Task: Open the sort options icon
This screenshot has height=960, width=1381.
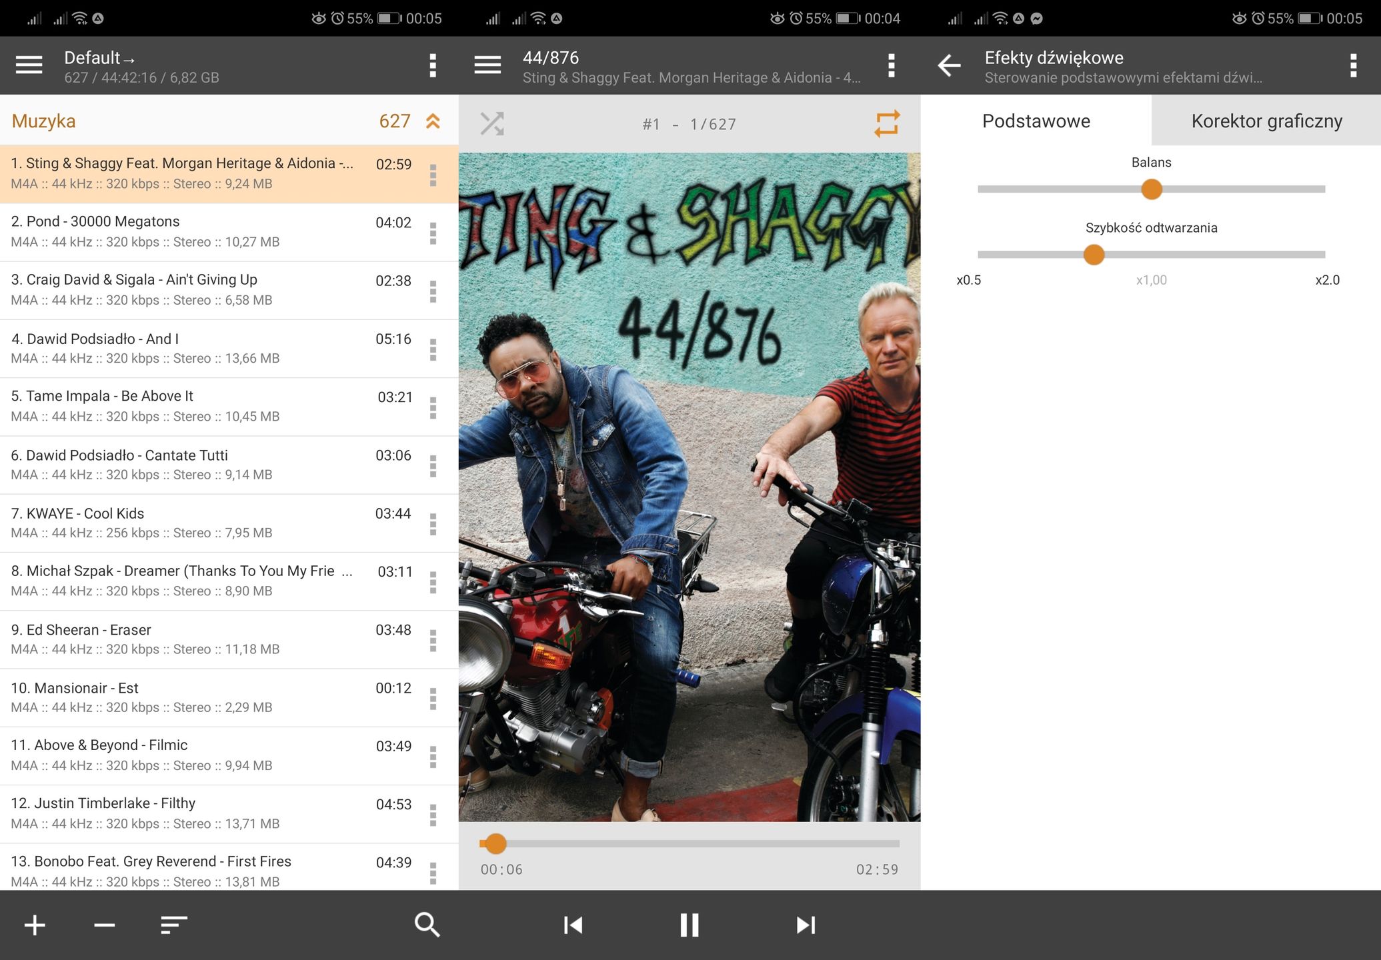Action: point(174,925)
